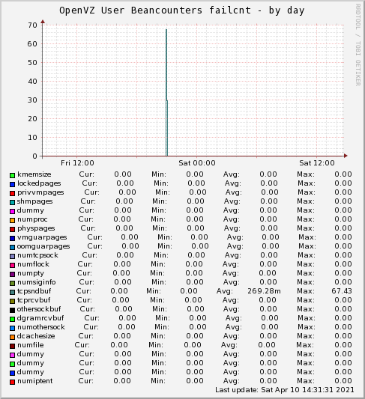Click the 70 y-axis label
Viewport: 365px width, 399px height.
(x=33, y=25)
